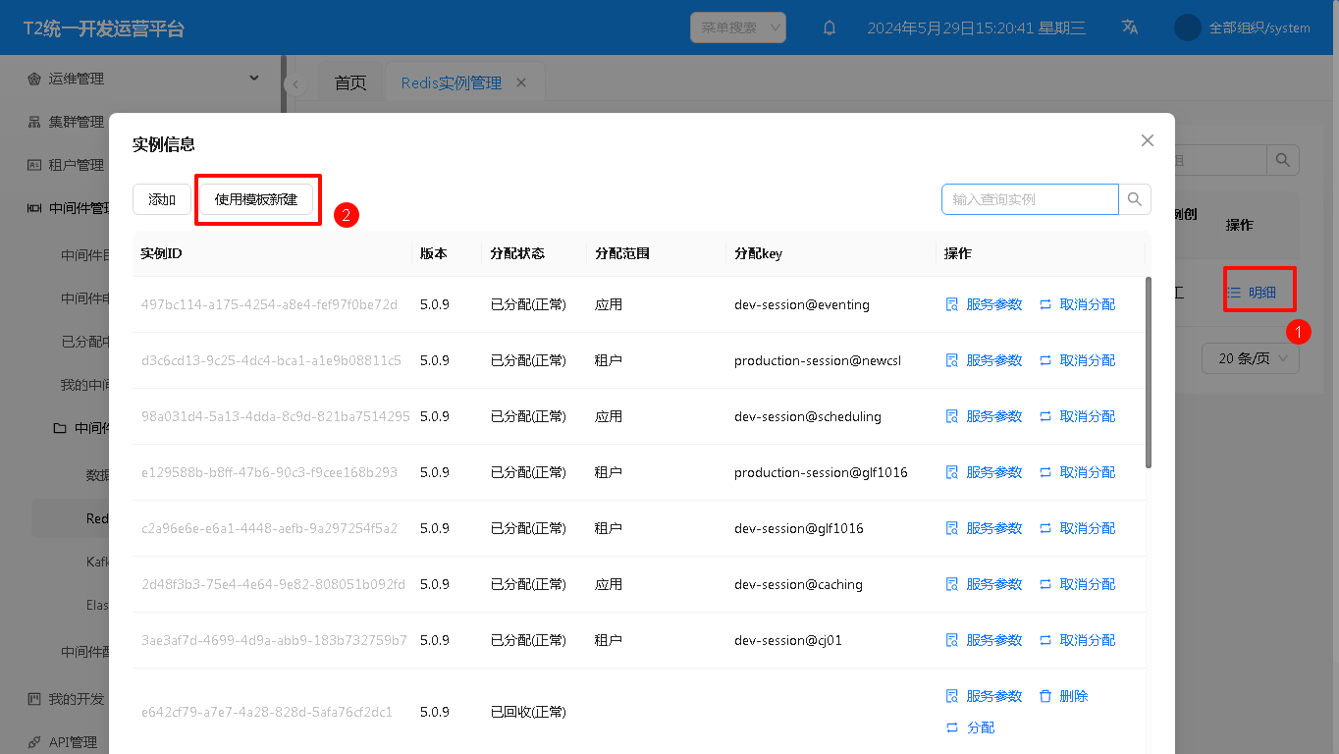Collapse sidebar with the arrow toggle

pos(295,84)
